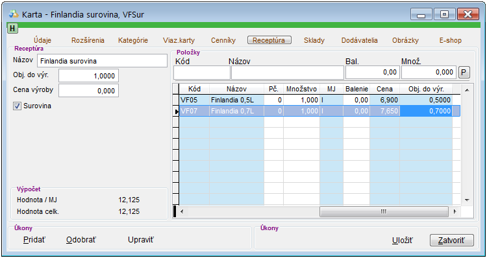The image size is (487, 258).
Task: Switch to the Údaje tab
Action: point(43,40)
